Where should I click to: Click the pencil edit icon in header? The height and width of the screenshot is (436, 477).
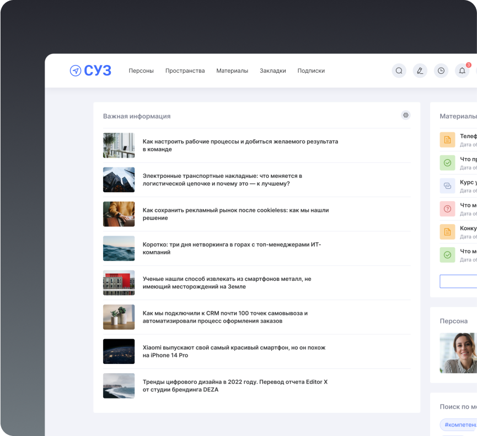pyautogui.click(x=420, y=70)
